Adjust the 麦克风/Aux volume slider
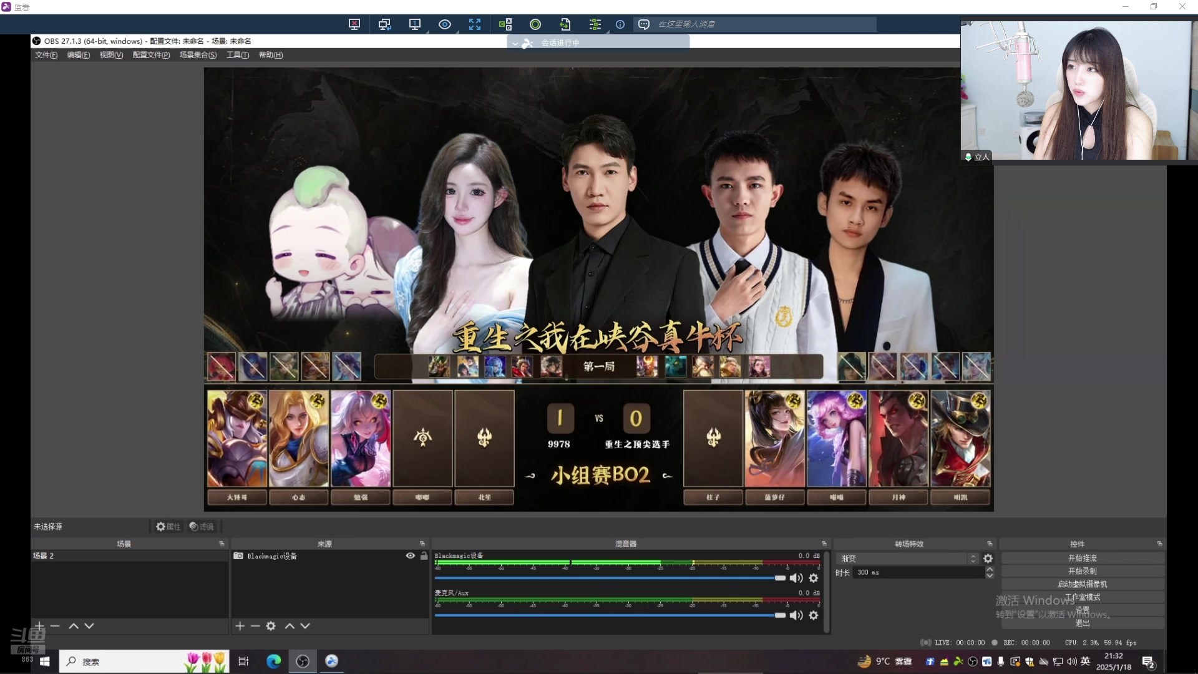Screen dimensions: 1198x674 click(x=610, y=615)
